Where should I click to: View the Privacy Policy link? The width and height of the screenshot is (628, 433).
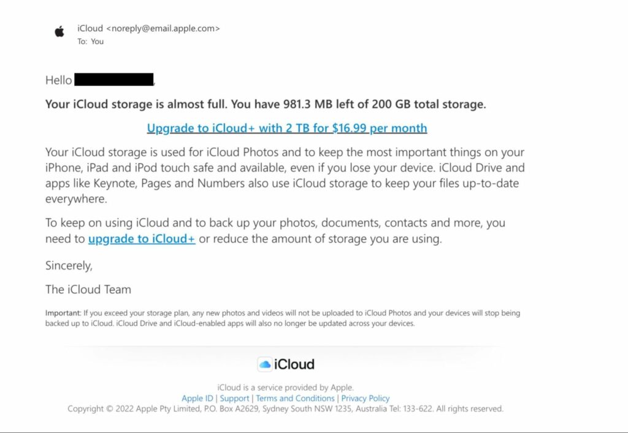point(366,398)
